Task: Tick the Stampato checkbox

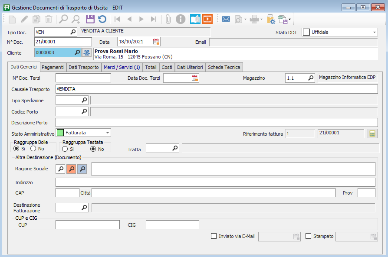Action: click(309, 236)
